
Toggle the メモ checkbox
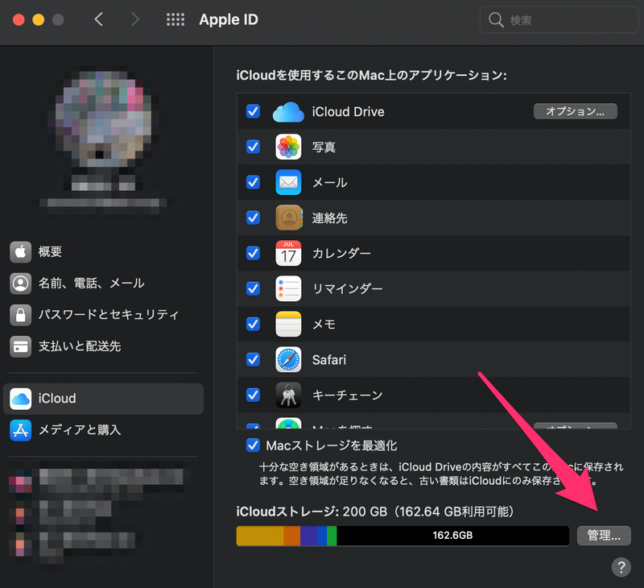(253, 324)
